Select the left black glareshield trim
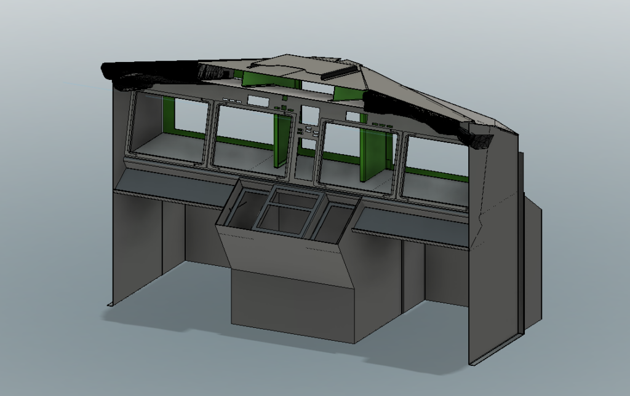This screenshot has height=396, width=630. [x=154, y=73]
